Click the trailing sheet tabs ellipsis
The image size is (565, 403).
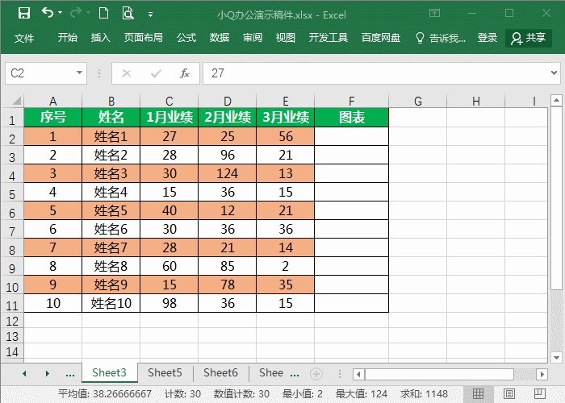295,374
